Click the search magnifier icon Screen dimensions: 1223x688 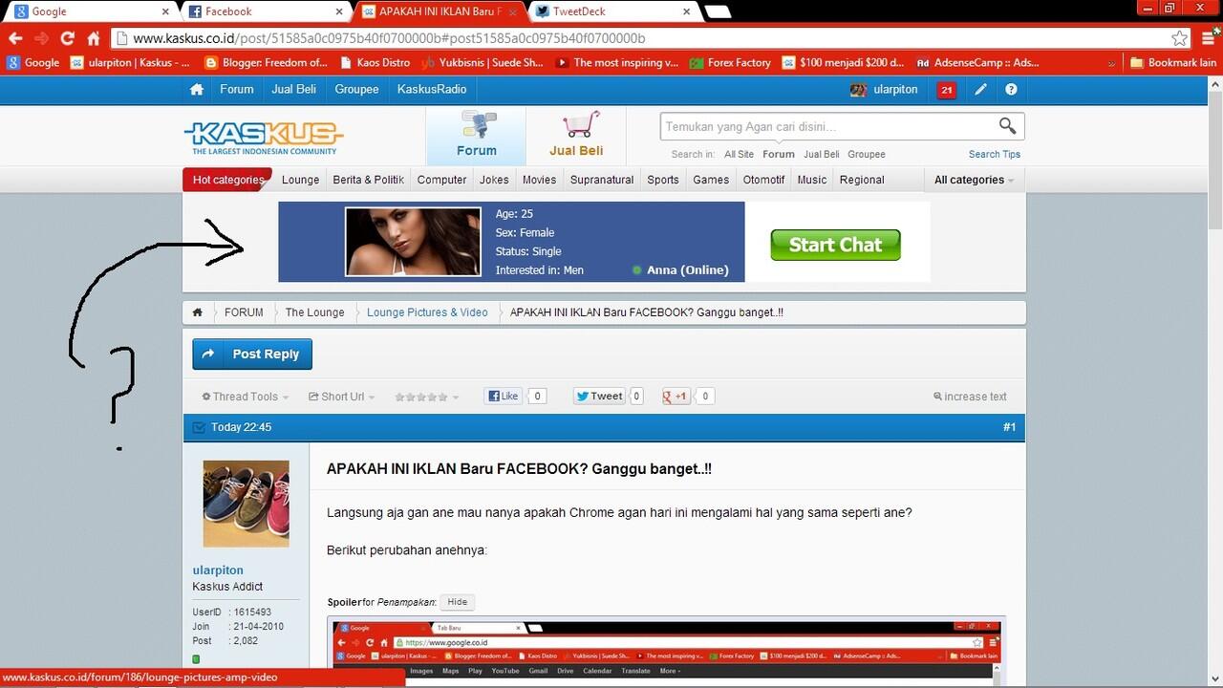(1007, 125)
